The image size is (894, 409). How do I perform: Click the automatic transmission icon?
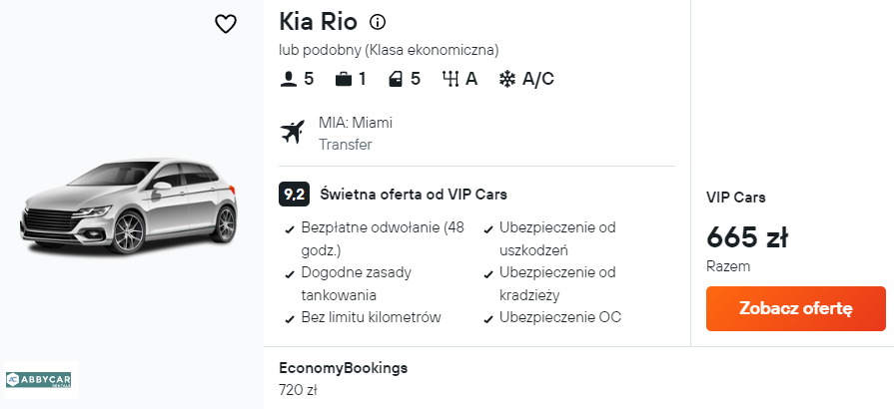pyautogui.click(x=449, y=79)
